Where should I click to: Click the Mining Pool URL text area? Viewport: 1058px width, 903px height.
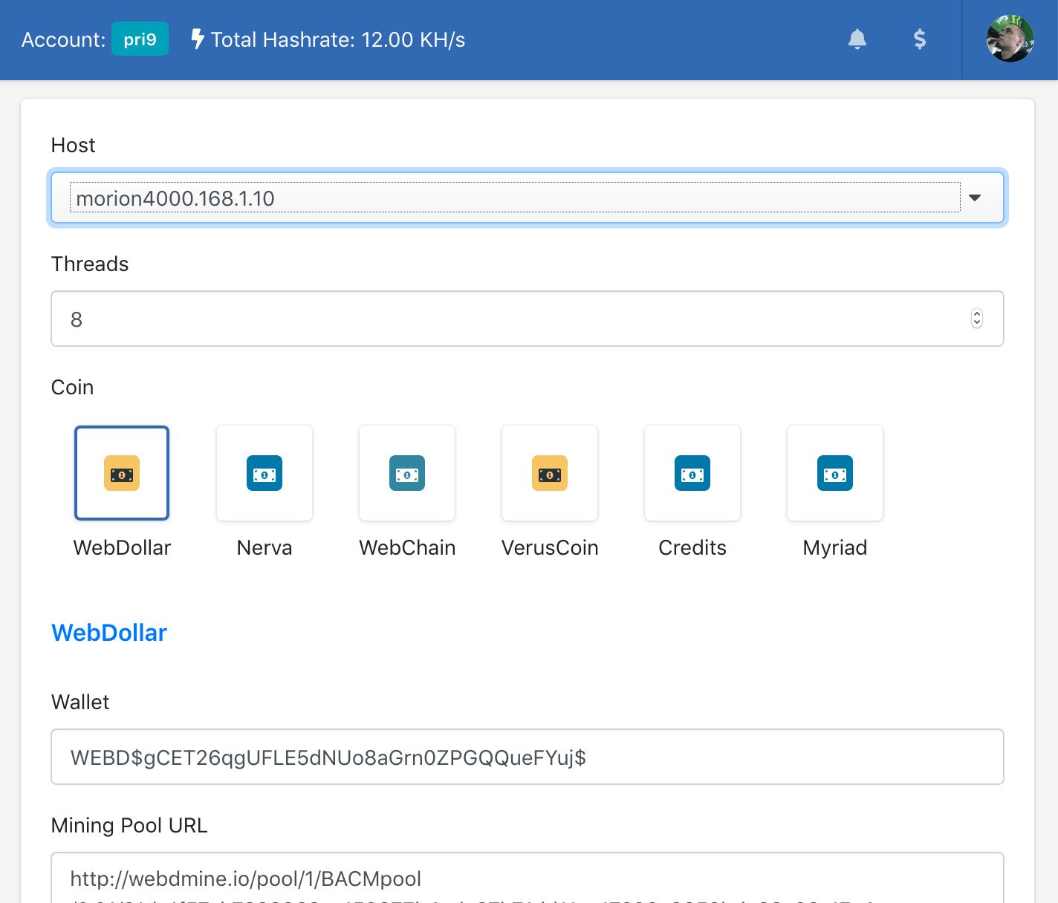point(528,878)
